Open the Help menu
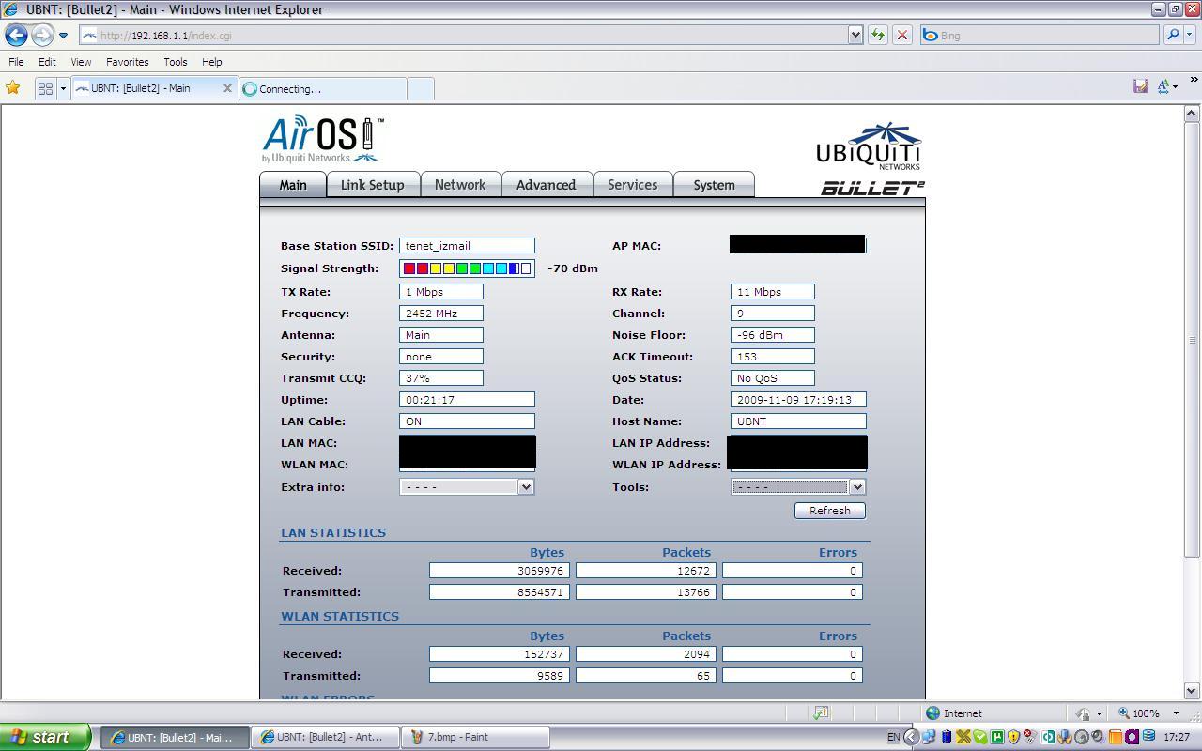The width and height of the screenshot is (1202, 751). [211, 62]
